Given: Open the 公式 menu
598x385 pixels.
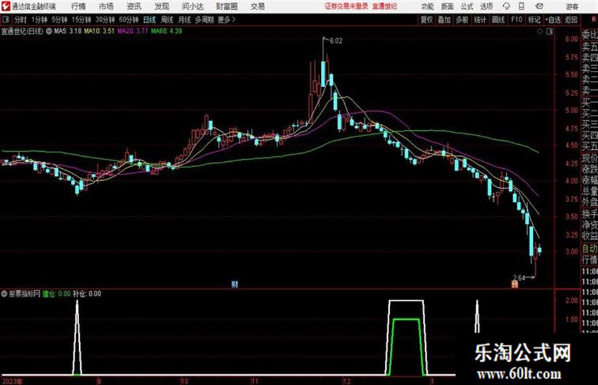Looking at the screenshot, I should click(x=467, y=6).
